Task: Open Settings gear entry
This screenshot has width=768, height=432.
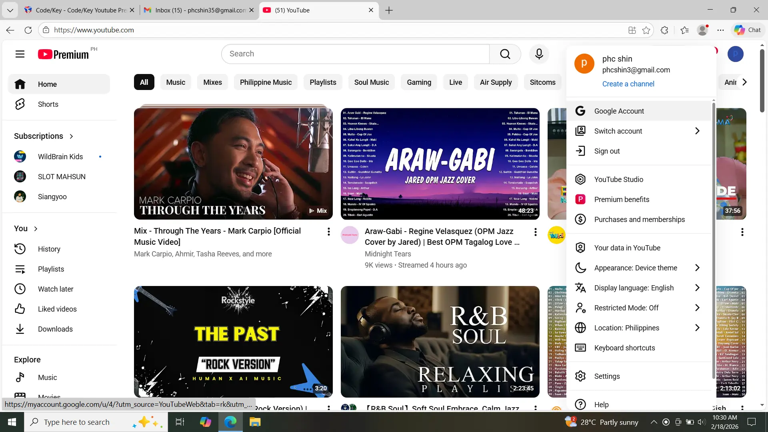Action: 639,376
